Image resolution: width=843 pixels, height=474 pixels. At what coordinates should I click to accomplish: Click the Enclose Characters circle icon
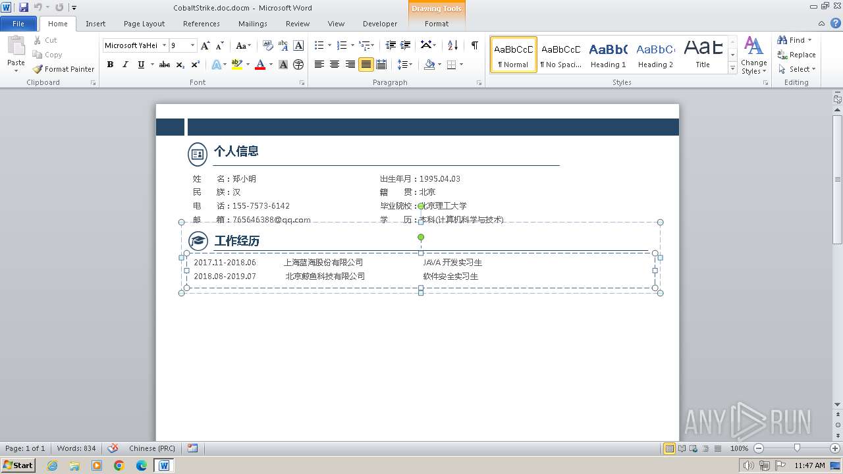click(x=298, y=65)
